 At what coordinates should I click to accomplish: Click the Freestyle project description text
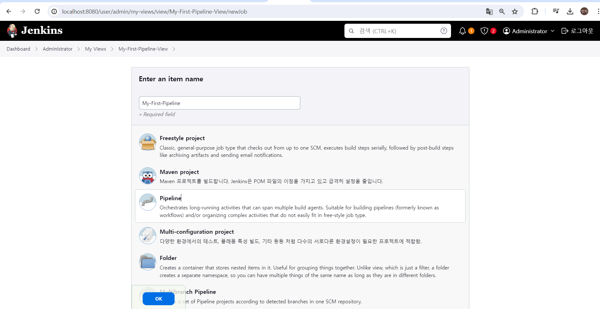click(306, 151)
